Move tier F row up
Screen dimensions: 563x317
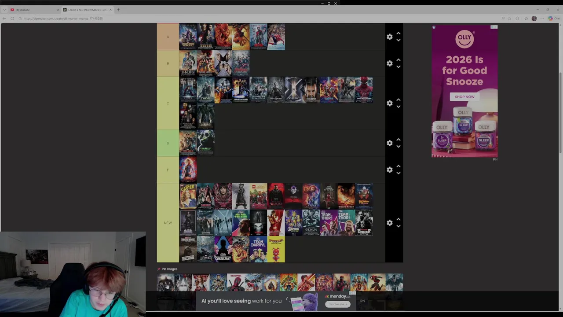tap(398, 166)
